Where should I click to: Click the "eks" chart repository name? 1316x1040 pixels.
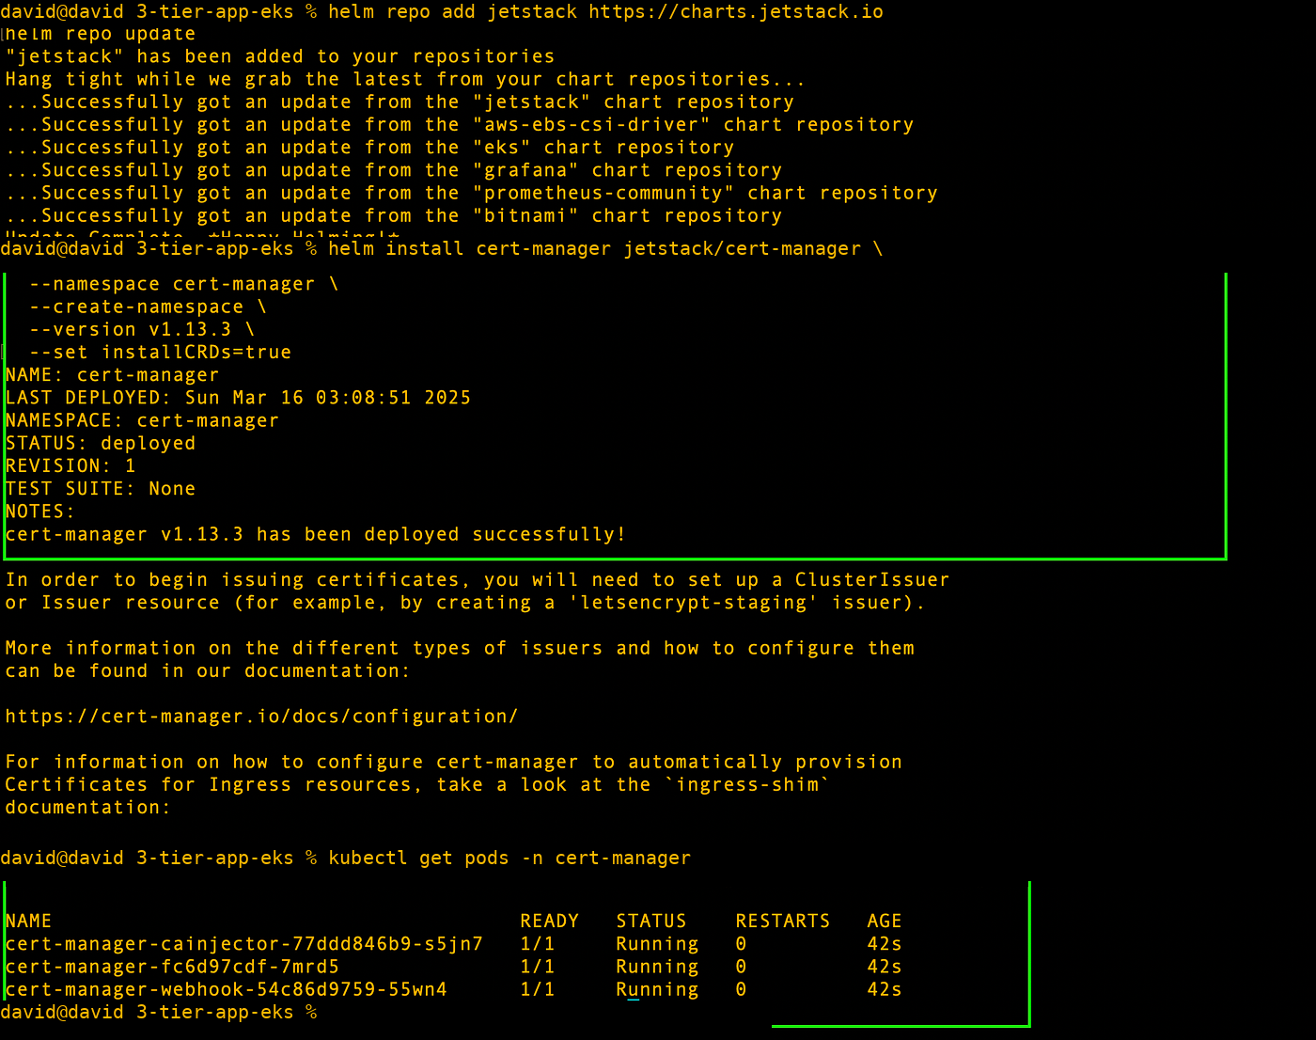(x=502, y=148)
